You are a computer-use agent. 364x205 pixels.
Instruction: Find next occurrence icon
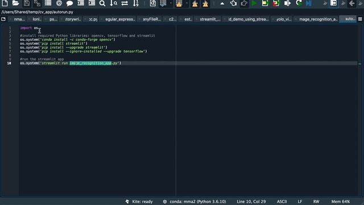pyautogui.click(x=114, y=3)
